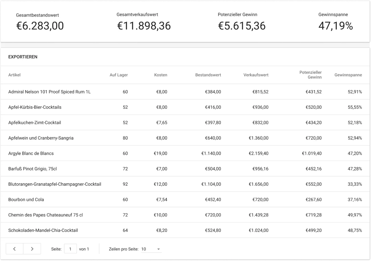Sort by the Bestandswert column header
The width and height of the screenshot is (371, 261).
tap(208, 75)
